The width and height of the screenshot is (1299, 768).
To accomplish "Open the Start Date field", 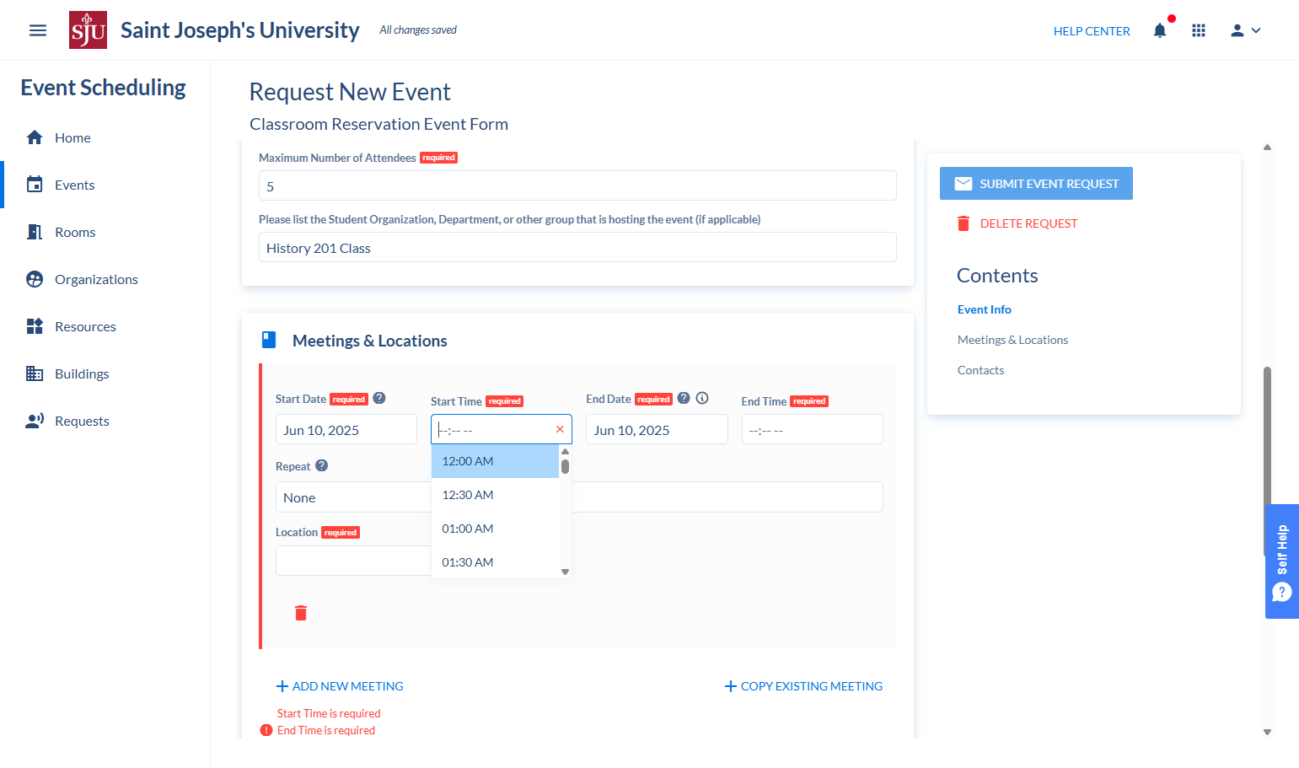I will click(346, 429).
